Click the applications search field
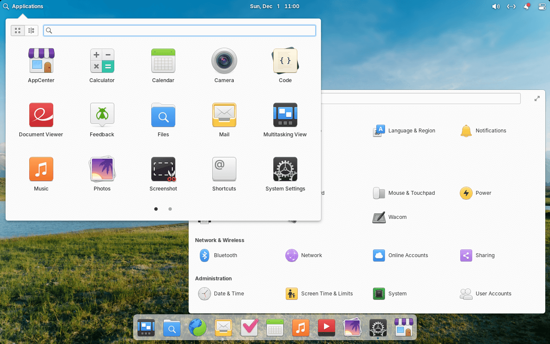 (180, 31)
